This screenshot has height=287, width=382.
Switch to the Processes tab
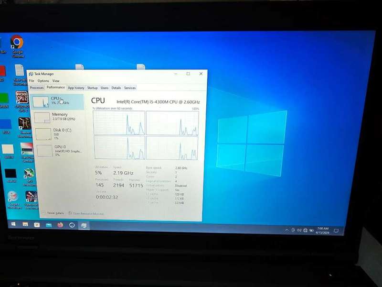pos(37,88)
